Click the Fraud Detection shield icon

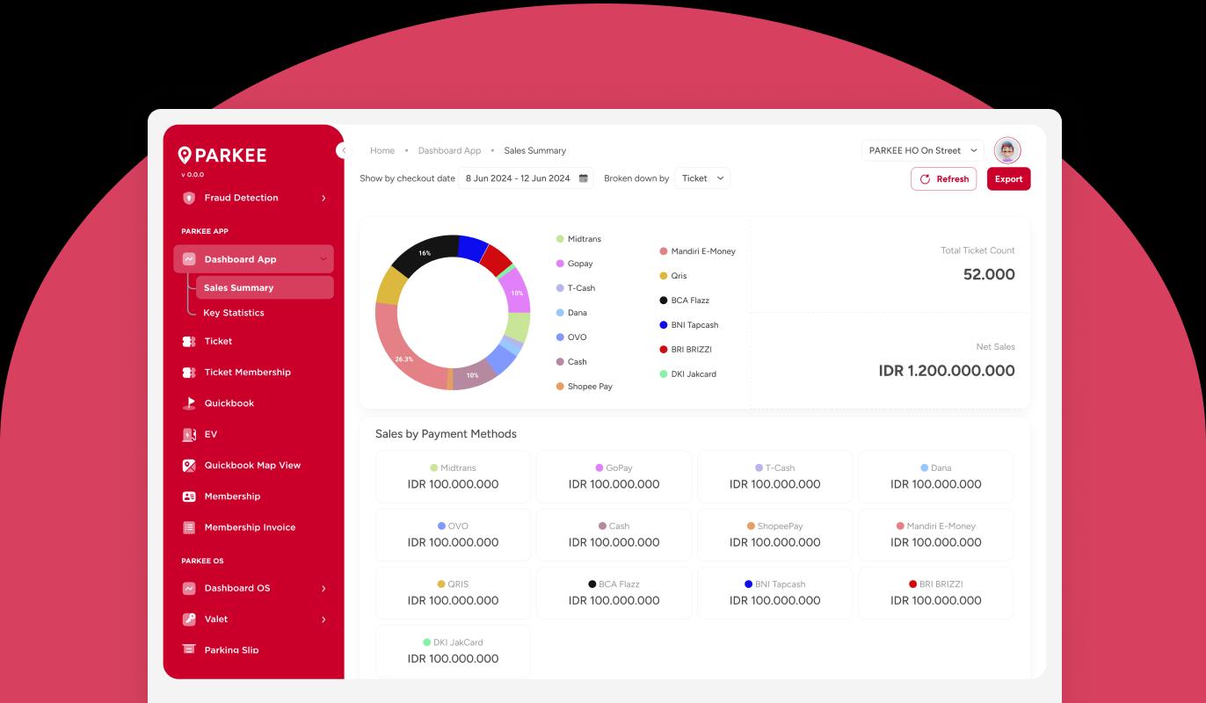pyautogui.click(x=188, y=198)
